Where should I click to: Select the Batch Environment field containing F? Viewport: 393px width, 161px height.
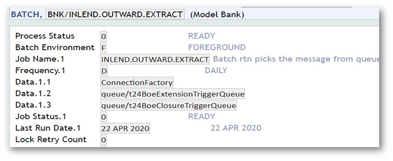(x=103, y=48)
